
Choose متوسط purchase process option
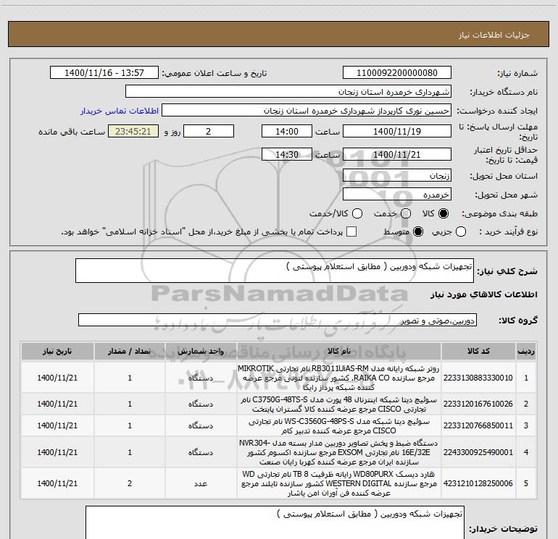tap(418, 232)
